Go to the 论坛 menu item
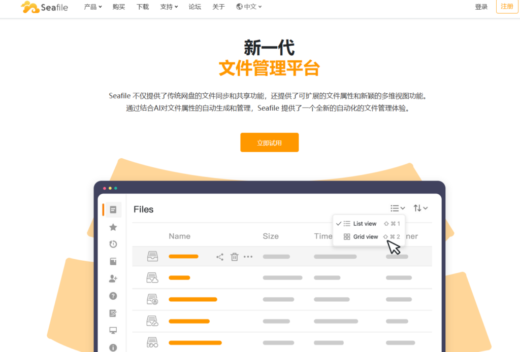The width and height of the screenshot is (520, 352). 194,7
